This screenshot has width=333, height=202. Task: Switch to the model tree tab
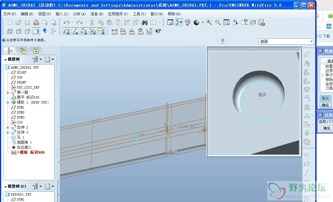coord(10,51)
